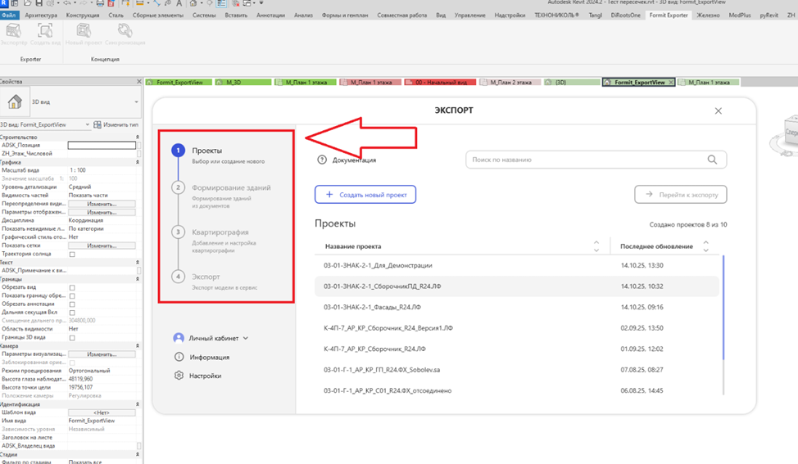The width and height of the screenshot is (798, 464).
Task: Enable Обрезать аннотации checkbox
Action: [x=72, y=304]
